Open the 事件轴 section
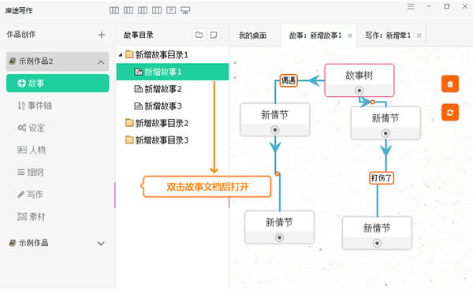 tap(35, 106)
